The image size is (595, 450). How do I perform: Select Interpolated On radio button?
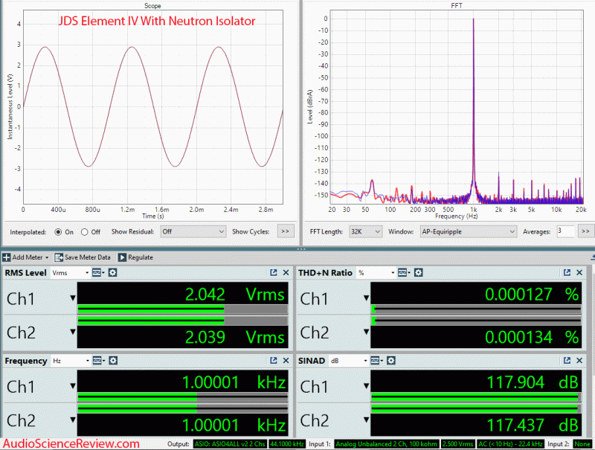click(58, 232)
